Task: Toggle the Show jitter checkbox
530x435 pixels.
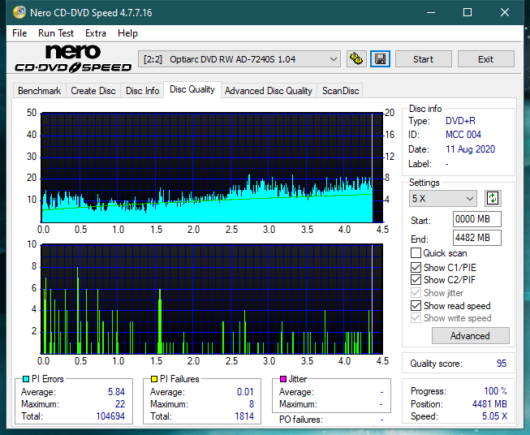Action: click(x=416, y=293)
